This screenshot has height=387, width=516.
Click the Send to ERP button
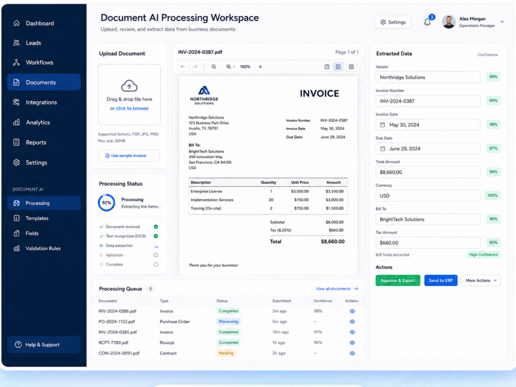(441, 280)
